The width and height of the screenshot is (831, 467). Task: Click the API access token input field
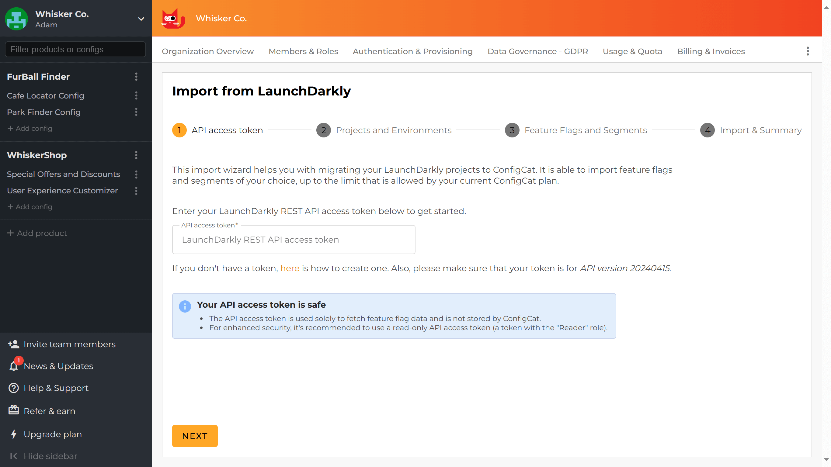(293, 239)
